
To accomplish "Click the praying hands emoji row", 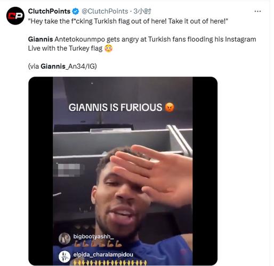I will pyautogui.click(x=110, y=262).
